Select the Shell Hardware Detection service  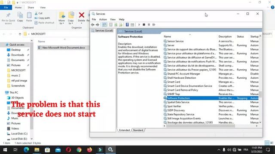pos(211,78)
